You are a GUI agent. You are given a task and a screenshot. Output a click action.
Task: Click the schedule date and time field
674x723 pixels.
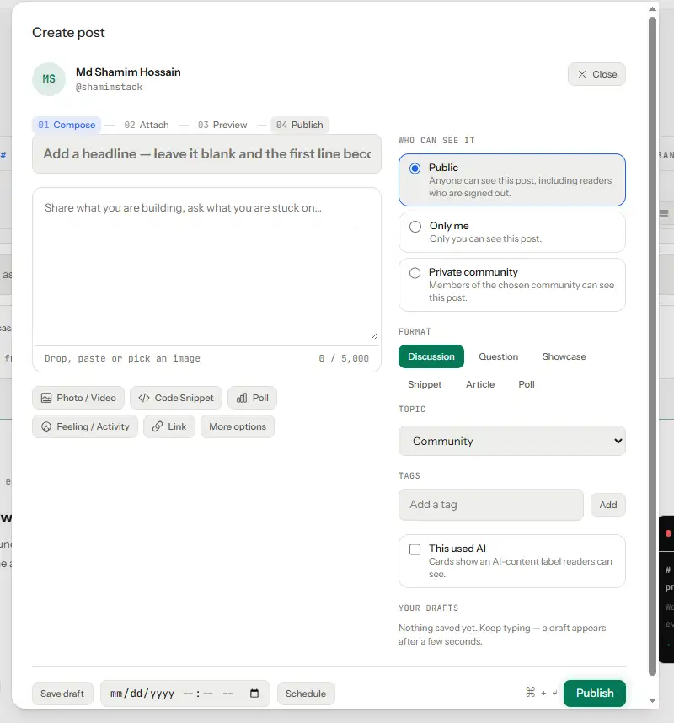point(185,694)
